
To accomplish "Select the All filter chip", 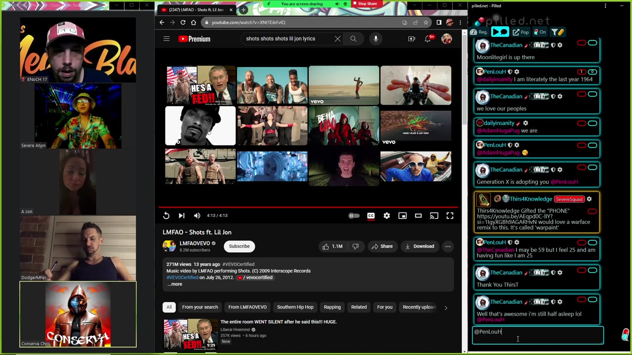I will [169, 307].
